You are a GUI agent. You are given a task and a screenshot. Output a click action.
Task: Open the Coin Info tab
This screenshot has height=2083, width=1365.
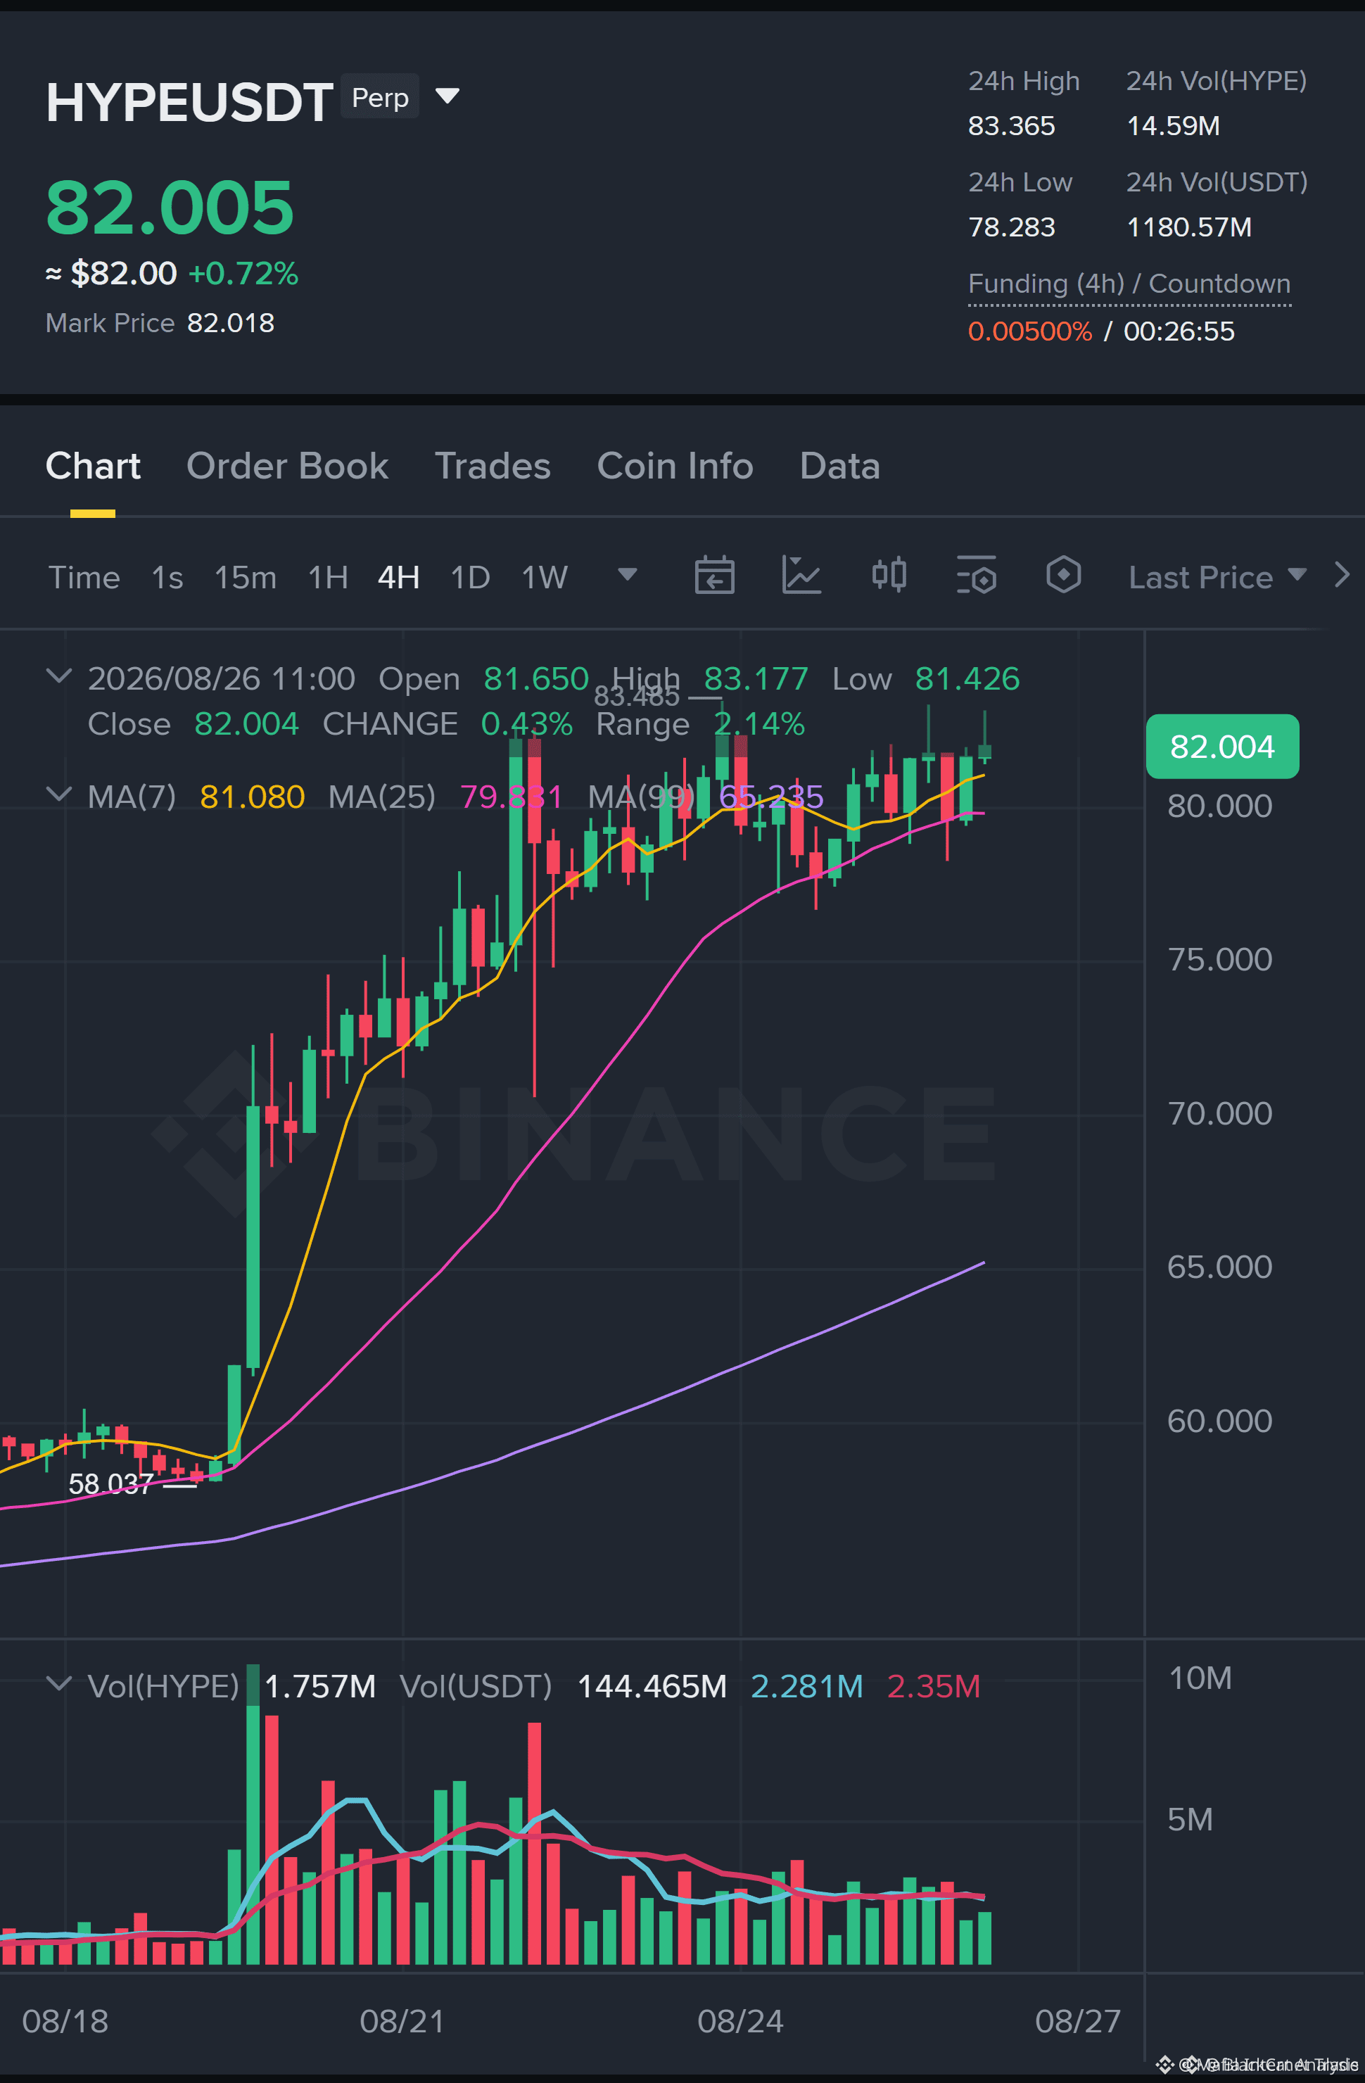pos(675,466)
